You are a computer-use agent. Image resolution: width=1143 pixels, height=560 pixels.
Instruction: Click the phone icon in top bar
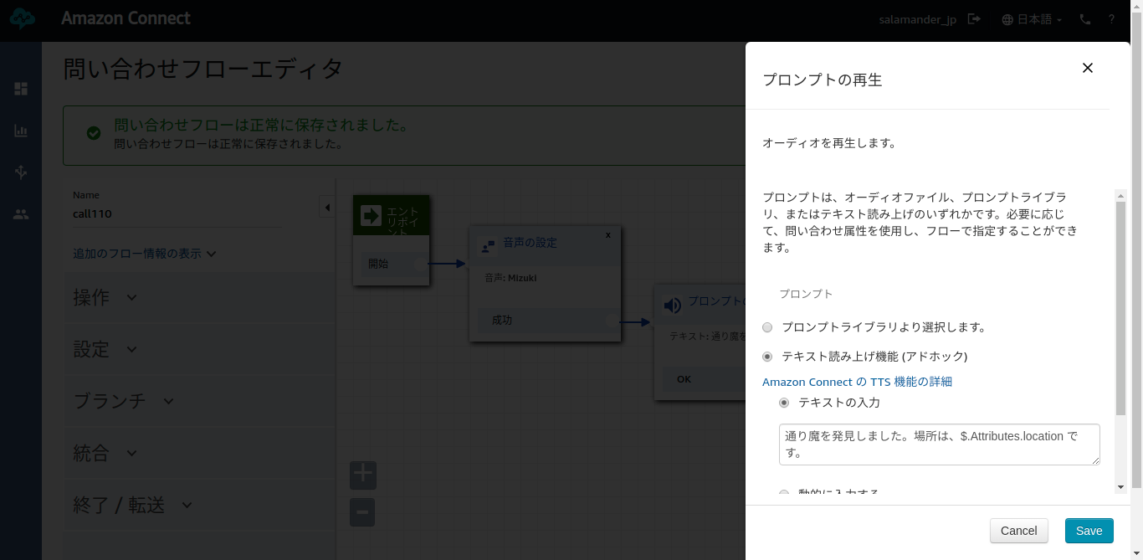click(1084, 19)
